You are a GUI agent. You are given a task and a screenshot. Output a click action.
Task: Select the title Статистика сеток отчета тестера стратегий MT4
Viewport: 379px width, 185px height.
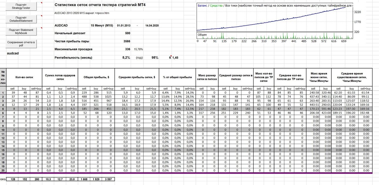(x=100, y=5)
